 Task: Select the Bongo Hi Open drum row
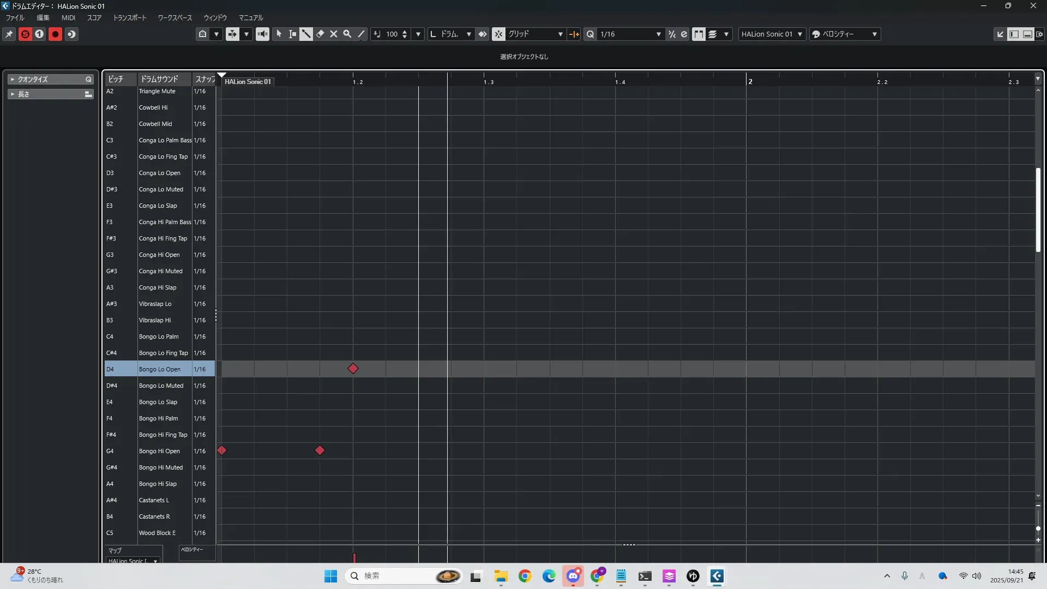[159, 451]
